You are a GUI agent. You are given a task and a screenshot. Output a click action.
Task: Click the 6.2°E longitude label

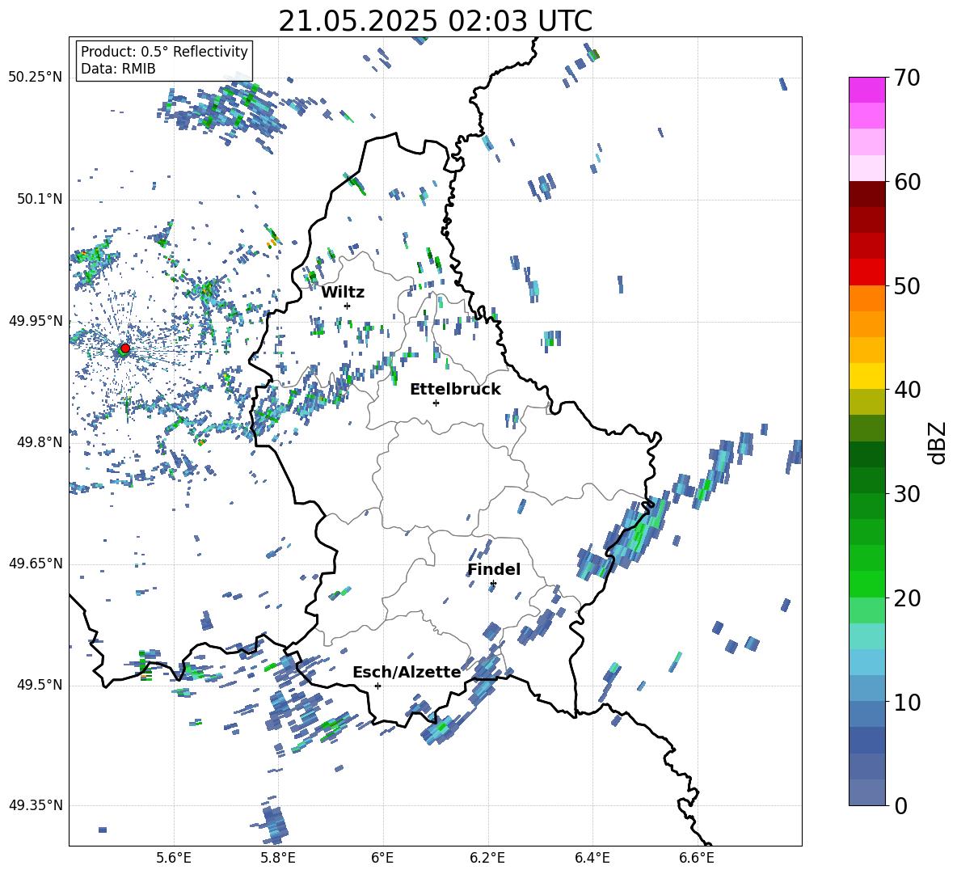[487, 858]
